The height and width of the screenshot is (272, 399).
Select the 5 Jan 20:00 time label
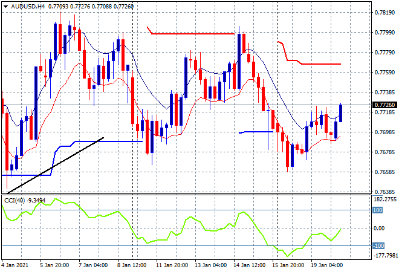click(x=54, y=265)
